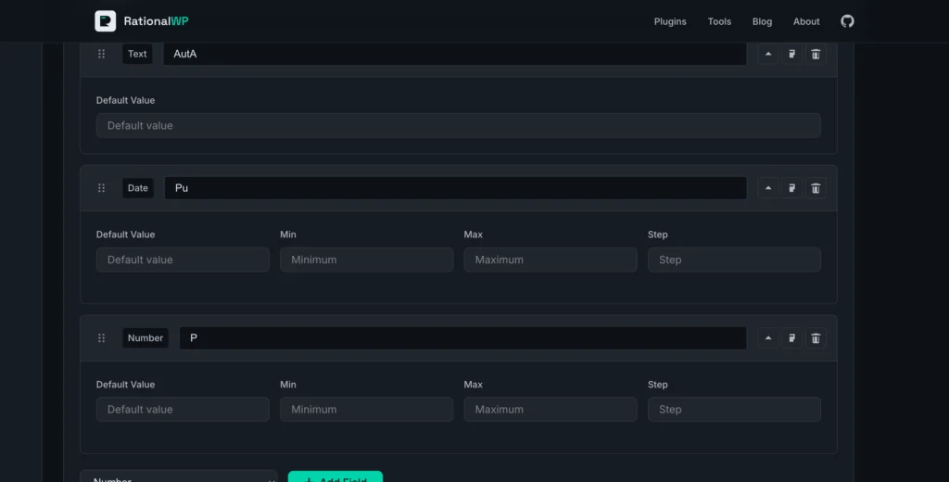Image resolution: width=949 pixels, height=482 pixels.
Task: Focus Step input of Pu date field
Action: point(734,260)
